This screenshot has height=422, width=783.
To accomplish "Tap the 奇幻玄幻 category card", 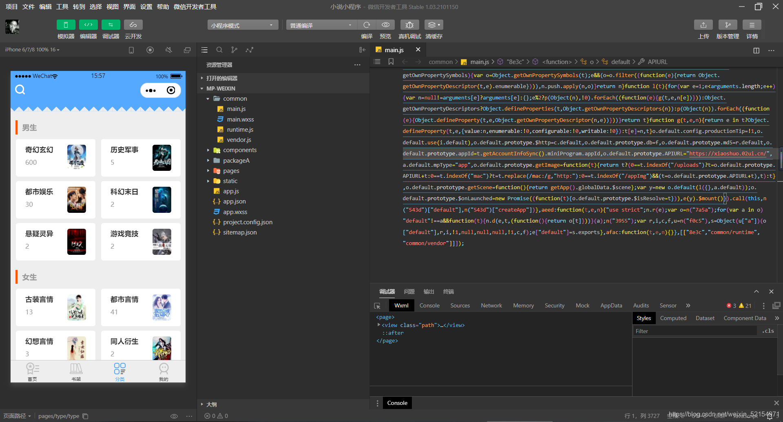I will click(x=55, y=158).
